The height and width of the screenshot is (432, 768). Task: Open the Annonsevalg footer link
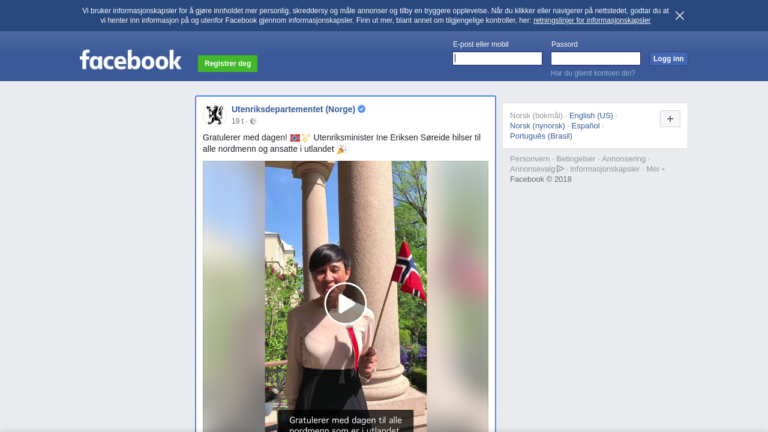coord(532,169)
